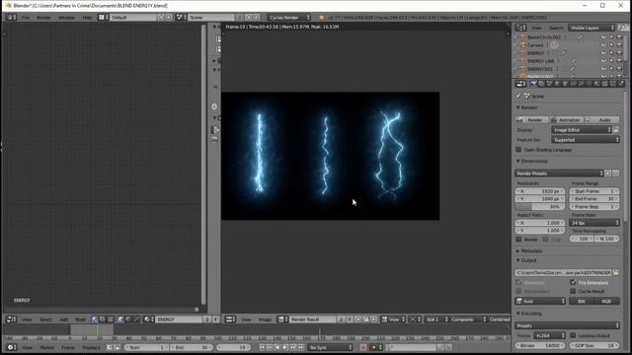Viewport: 632px width, 355px height.
Task: Open the node editor's Add menu
Action: (x=63, y=319)
